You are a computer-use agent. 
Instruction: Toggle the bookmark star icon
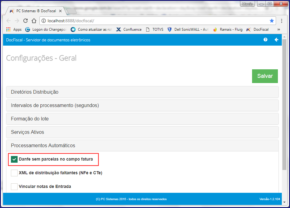(x=272, y=21)
